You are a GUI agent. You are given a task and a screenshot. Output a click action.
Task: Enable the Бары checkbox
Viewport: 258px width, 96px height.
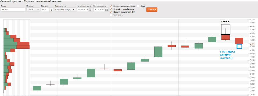pyautogui.click(x=138, y=6)
